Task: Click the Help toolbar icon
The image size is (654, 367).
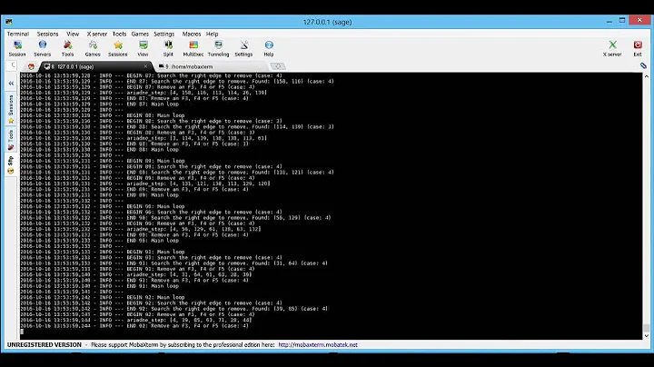Action: tap(269, 48)
